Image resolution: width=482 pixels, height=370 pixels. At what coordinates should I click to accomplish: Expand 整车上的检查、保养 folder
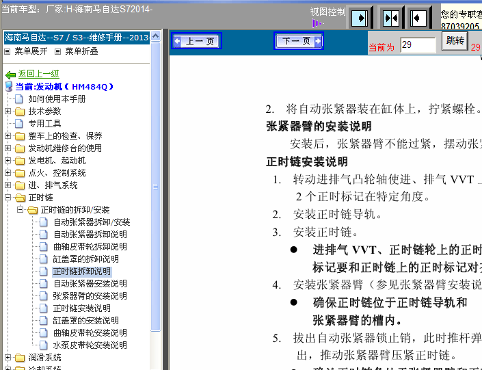8,135
